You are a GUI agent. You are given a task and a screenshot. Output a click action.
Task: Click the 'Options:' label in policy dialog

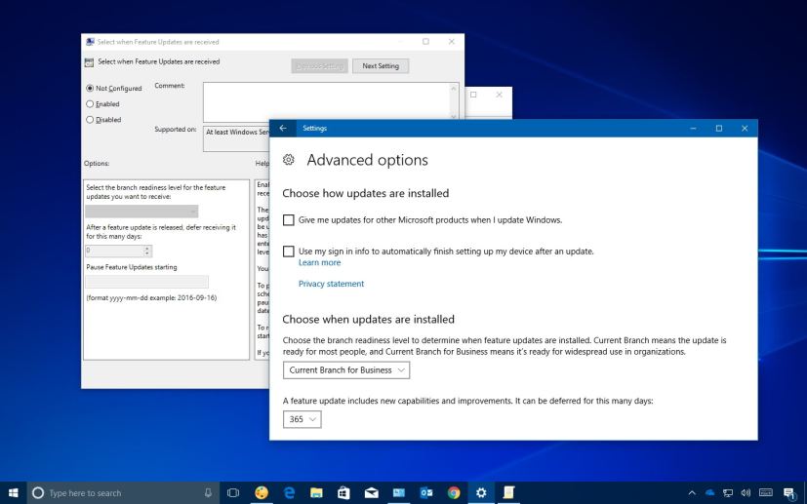[x=97, y=164]
